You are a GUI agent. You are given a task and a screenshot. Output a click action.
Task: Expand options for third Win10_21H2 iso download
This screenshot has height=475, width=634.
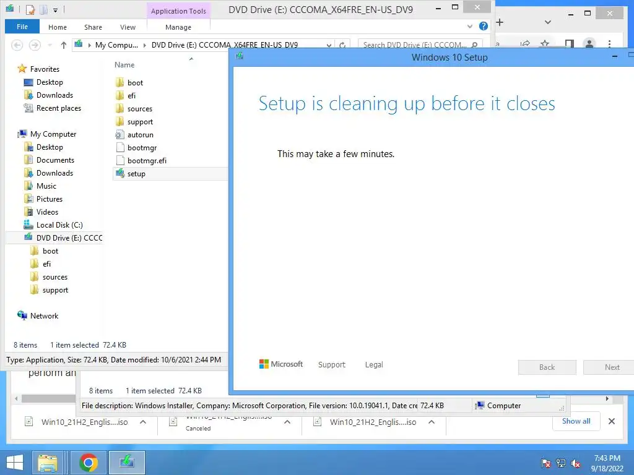[x=432, y=422]
